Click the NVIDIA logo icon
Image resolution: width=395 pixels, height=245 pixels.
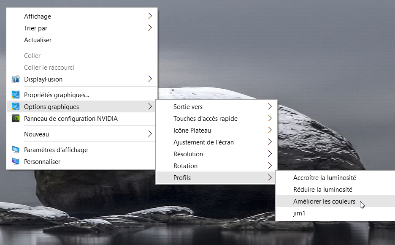(16, 118)
